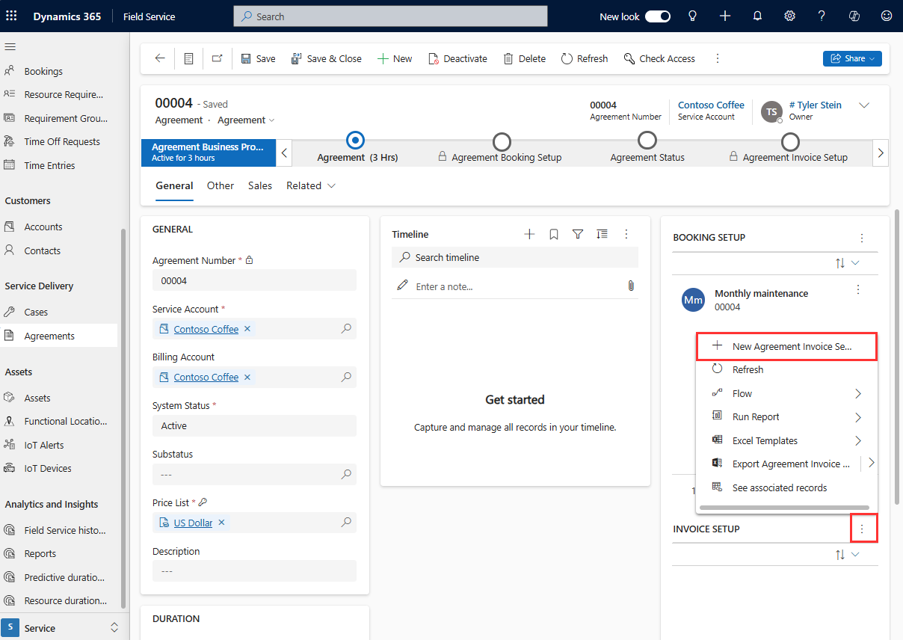Open the Monthly maintenance booking setup
903x640 pixels.
[761, 293]
